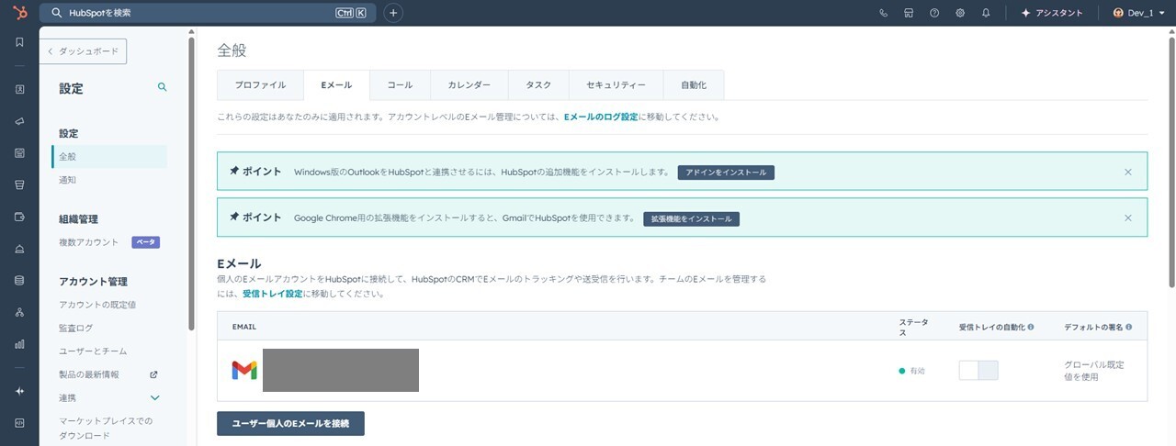Follow the Eメールのログ設定 link
This screenshot has width=1176, height=446.
coord(601,117)
